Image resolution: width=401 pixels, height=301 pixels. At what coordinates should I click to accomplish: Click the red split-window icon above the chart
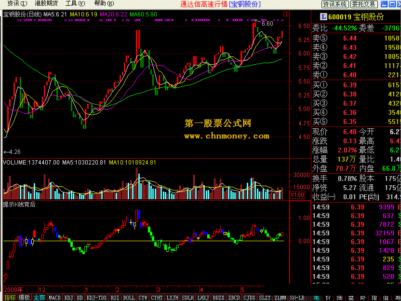click(x=286, y=14)
